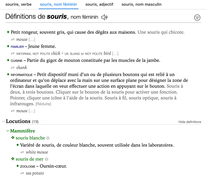Click translation arrows before "informal not polite chick"

13,54
